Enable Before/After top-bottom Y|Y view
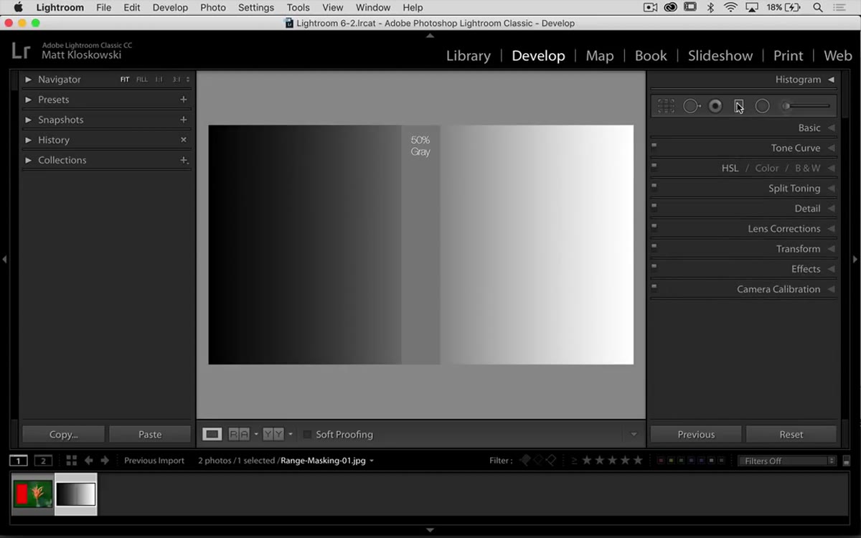 pos(273,434)
